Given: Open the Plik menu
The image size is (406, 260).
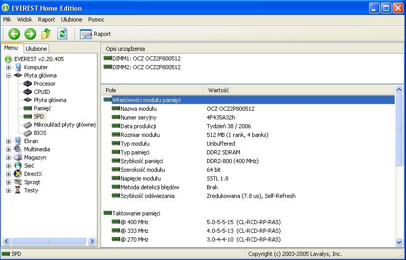Looking at the screenshot, I should [7, 19].
